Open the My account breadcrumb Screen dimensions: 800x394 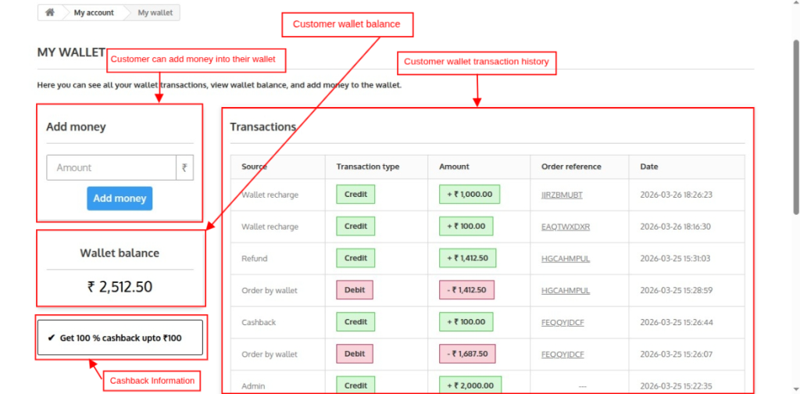[x=94, y=13]
